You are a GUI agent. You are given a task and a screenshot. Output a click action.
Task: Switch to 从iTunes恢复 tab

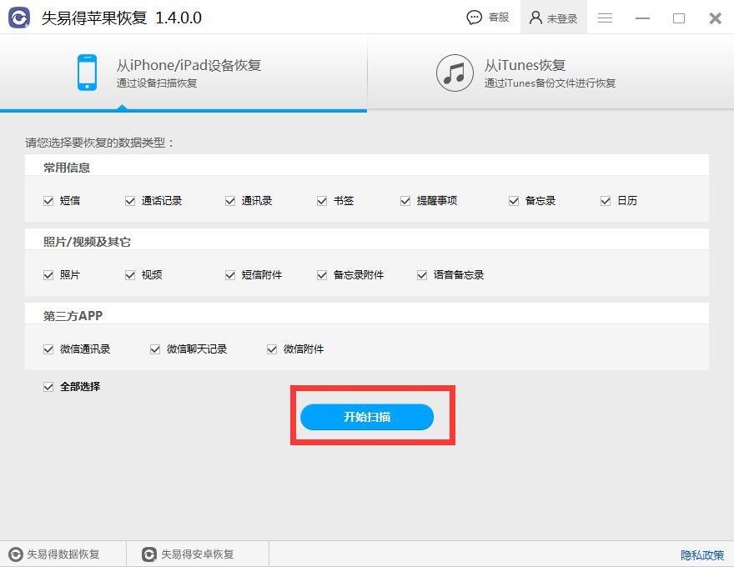coord(550,73)
